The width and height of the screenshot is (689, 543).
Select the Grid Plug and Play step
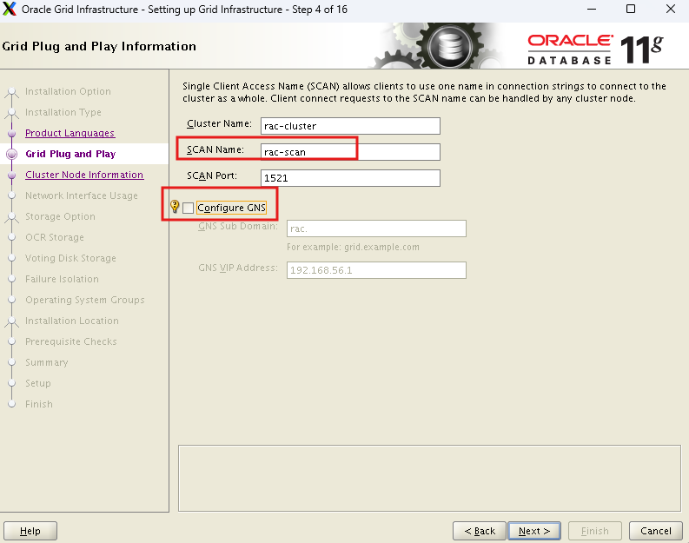coord(70,154)
